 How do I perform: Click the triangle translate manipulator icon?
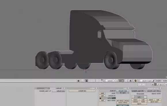[120, 81]
